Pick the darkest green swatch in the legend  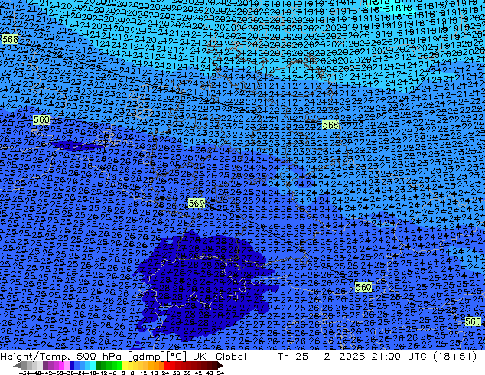click(x=99, y=365)
